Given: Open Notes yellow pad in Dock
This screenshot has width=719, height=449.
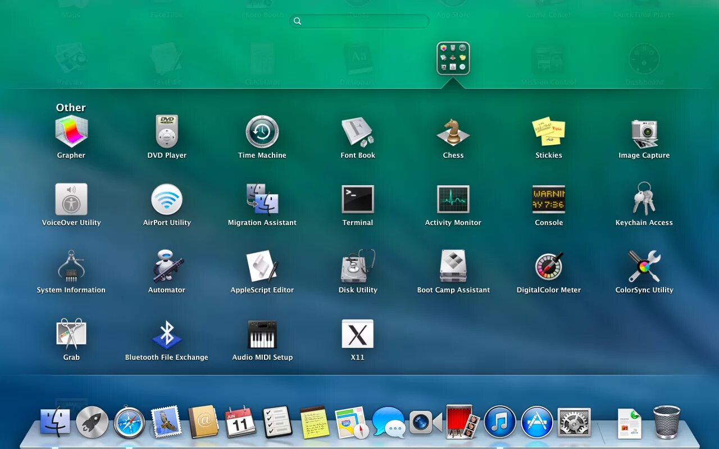Looking at the screenshot, I should [315, 422].
